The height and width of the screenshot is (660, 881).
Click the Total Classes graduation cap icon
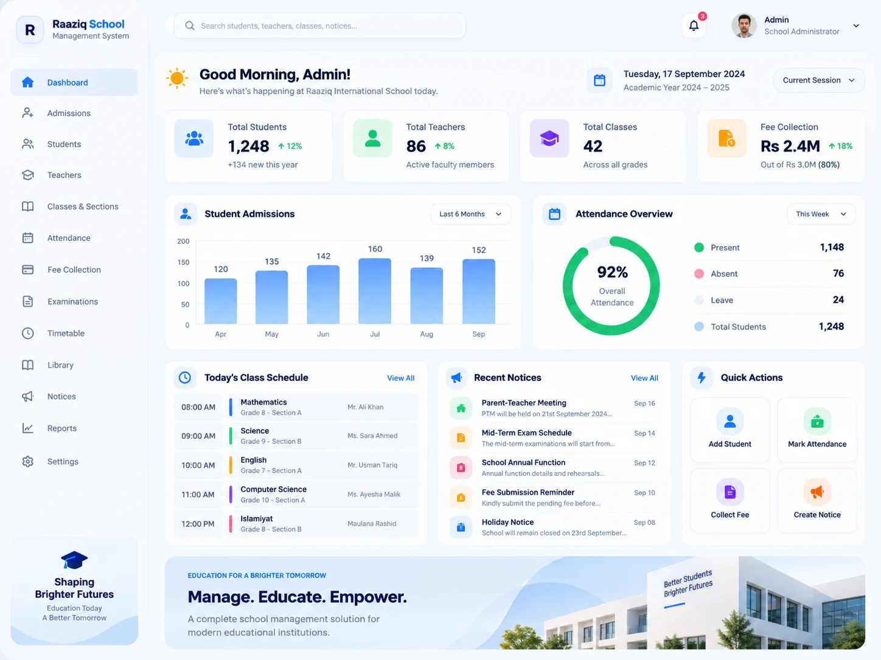point(549,139)
